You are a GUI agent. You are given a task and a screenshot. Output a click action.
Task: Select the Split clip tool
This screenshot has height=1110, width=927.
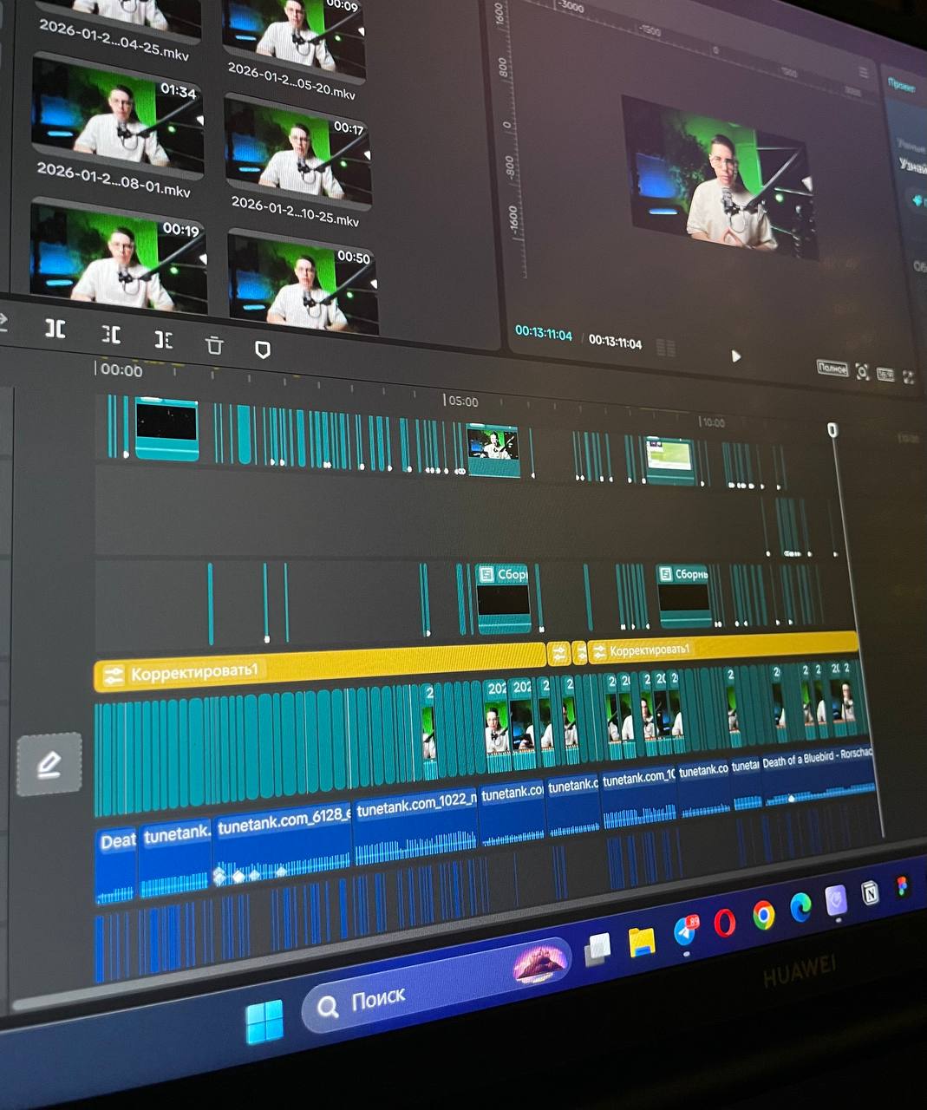(55, 329)
